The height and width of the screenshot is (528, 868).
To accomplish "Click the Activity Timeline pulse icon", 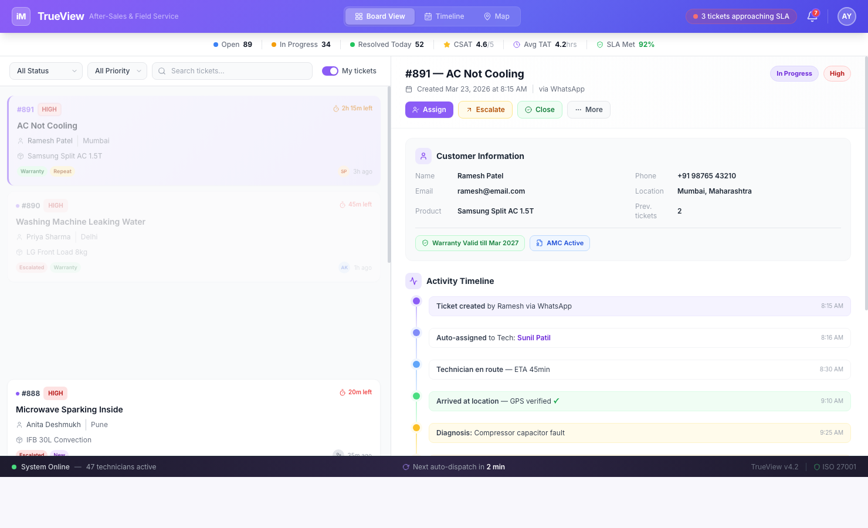I will click(413, 281).
